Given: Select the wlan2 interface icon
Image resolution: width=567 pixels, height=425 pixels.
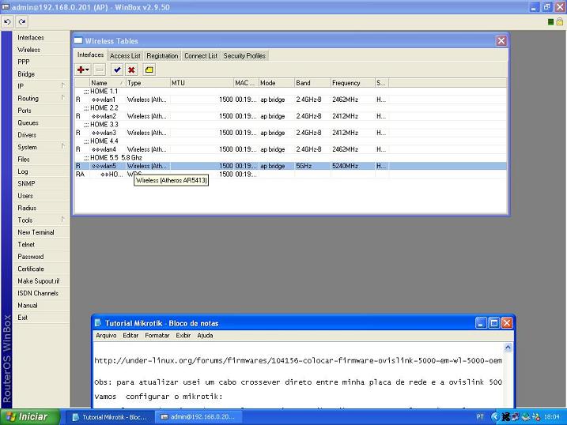Looking at the screenshot, I should (96, 116).
